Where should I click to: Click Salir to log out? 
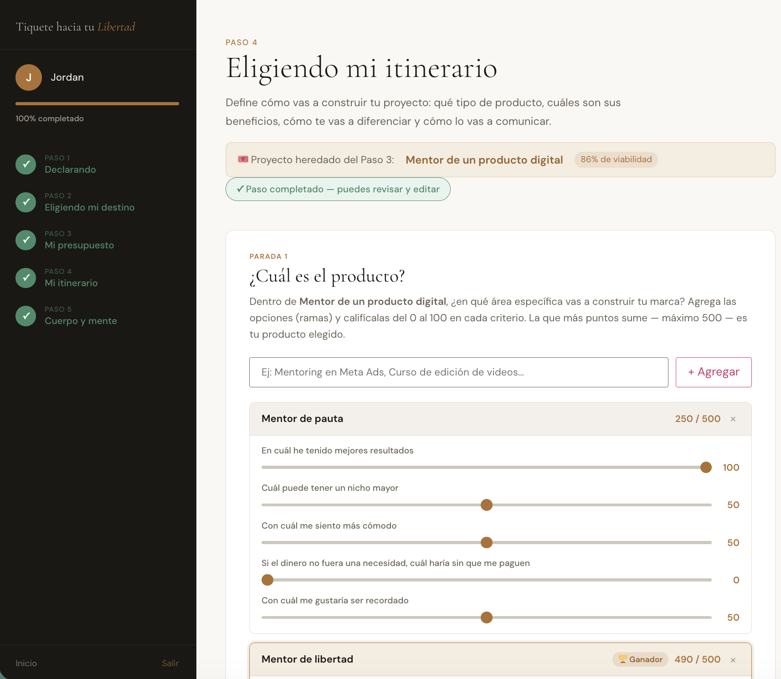(x=170, y=664)
